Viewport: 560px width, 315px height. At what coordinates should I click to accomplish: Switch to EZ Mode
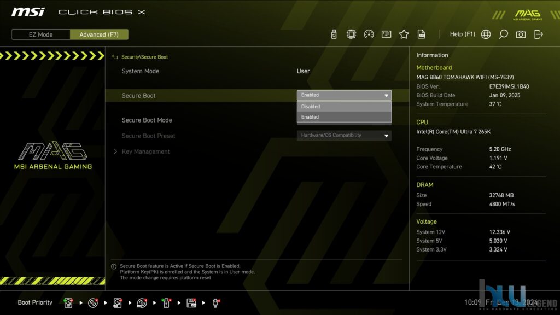(x=40, y=34)
